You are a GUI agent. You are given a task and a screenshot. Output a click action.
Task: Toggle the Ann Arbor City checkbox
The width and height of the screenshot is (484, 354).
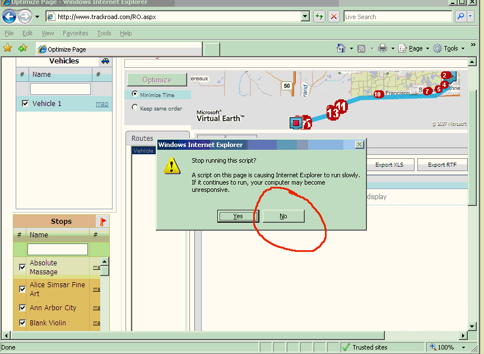pyautogui.click(x=22, y=307)
